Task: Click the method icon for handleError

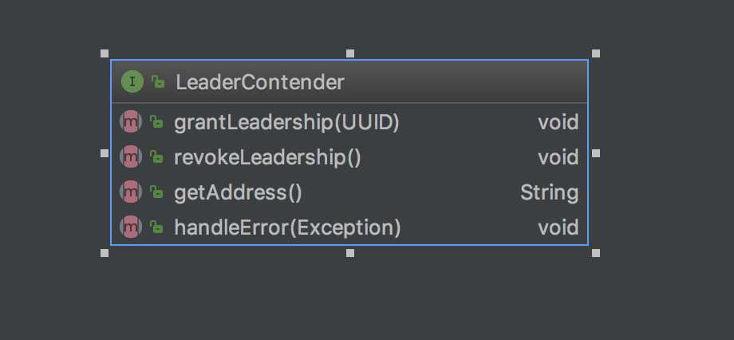Action: (131, 227)
